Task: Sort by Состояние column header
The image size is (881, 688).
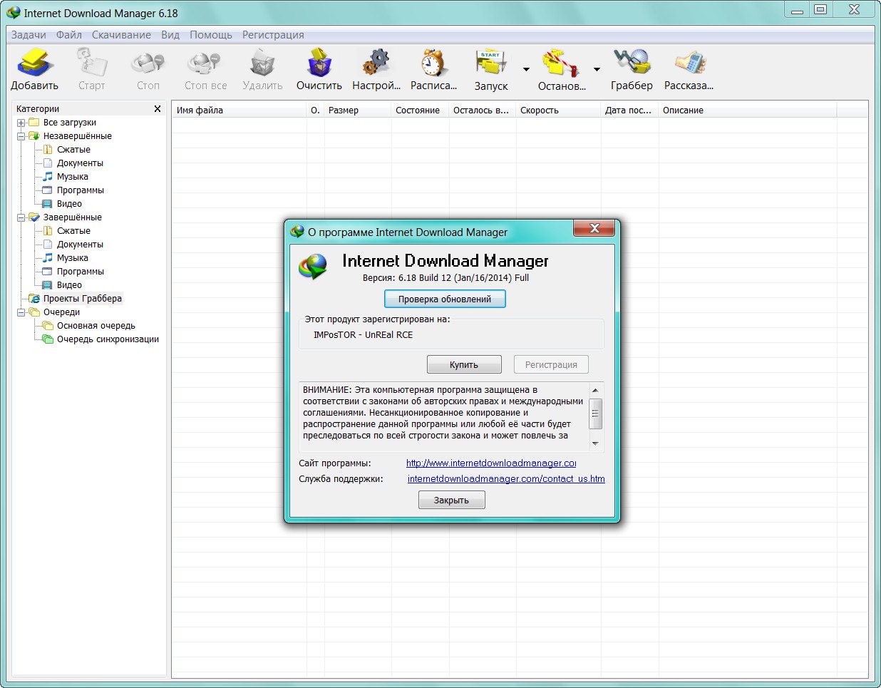Action: 420,111
